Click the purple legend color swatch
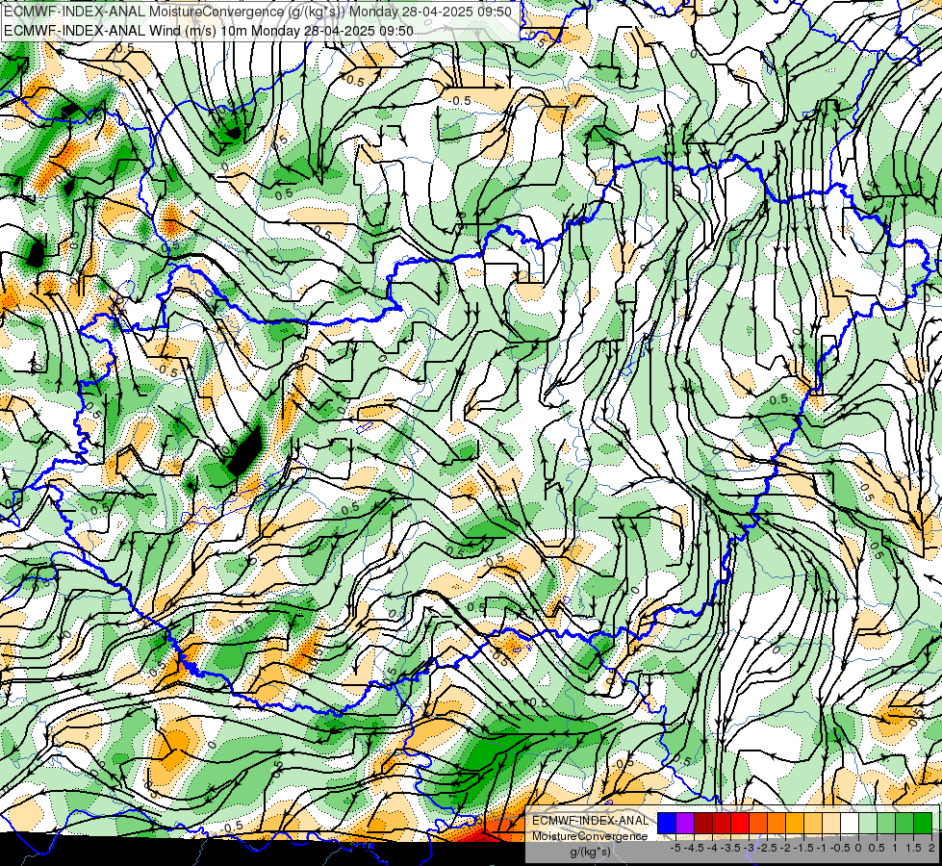Screen dimensions: 942x866 [x=685, y=824]
